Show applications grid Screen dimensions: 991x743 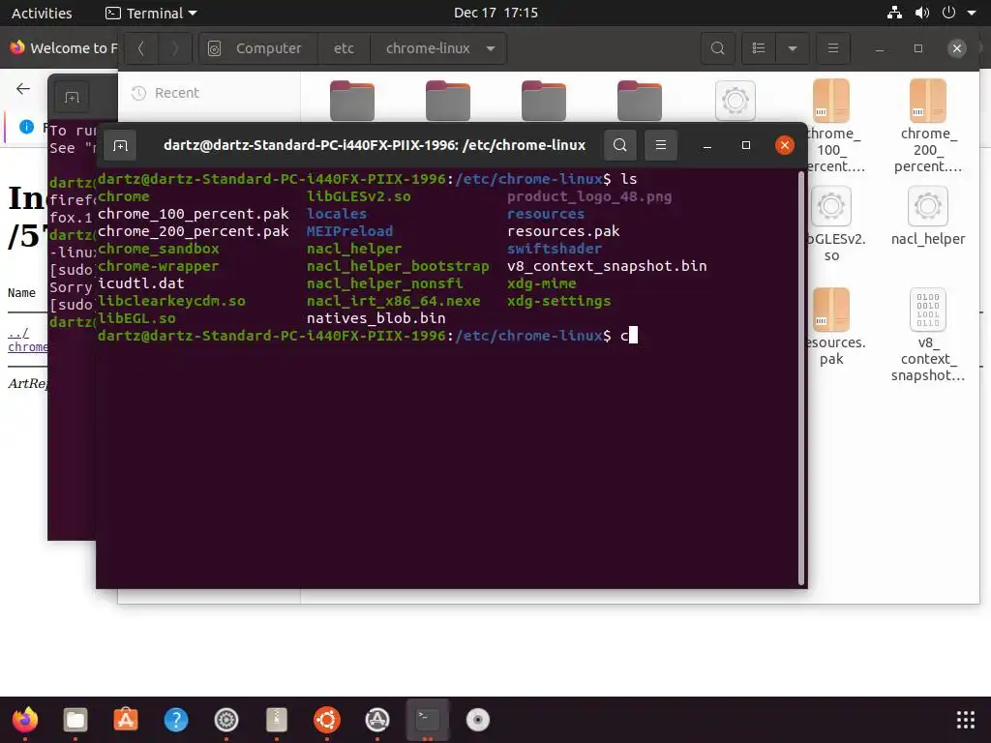[x=966, y=720]
